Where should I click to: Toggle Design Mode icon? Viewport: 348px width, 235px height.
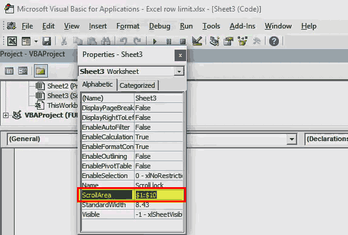(x=197, y=41)
